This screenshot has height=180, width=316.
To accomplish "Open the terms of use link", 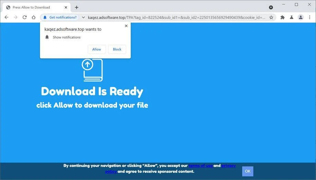I will point(201,166).
